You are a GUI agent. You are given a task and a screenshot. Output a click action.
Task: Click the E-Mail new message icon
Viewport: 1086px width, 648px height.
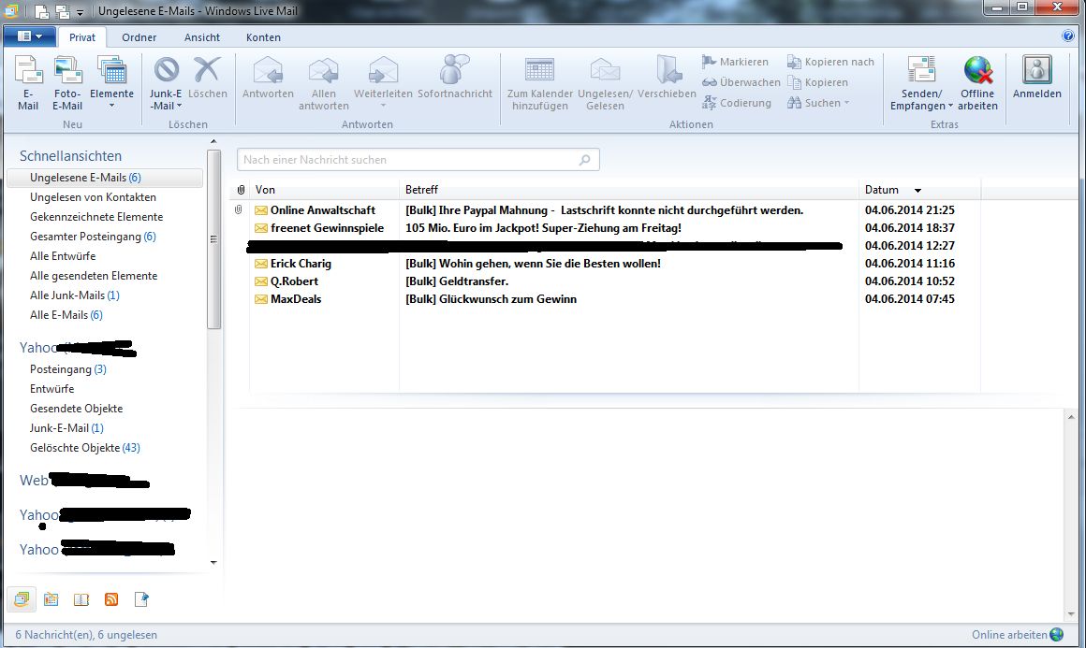pyautogui.click(x=28, y=71)
